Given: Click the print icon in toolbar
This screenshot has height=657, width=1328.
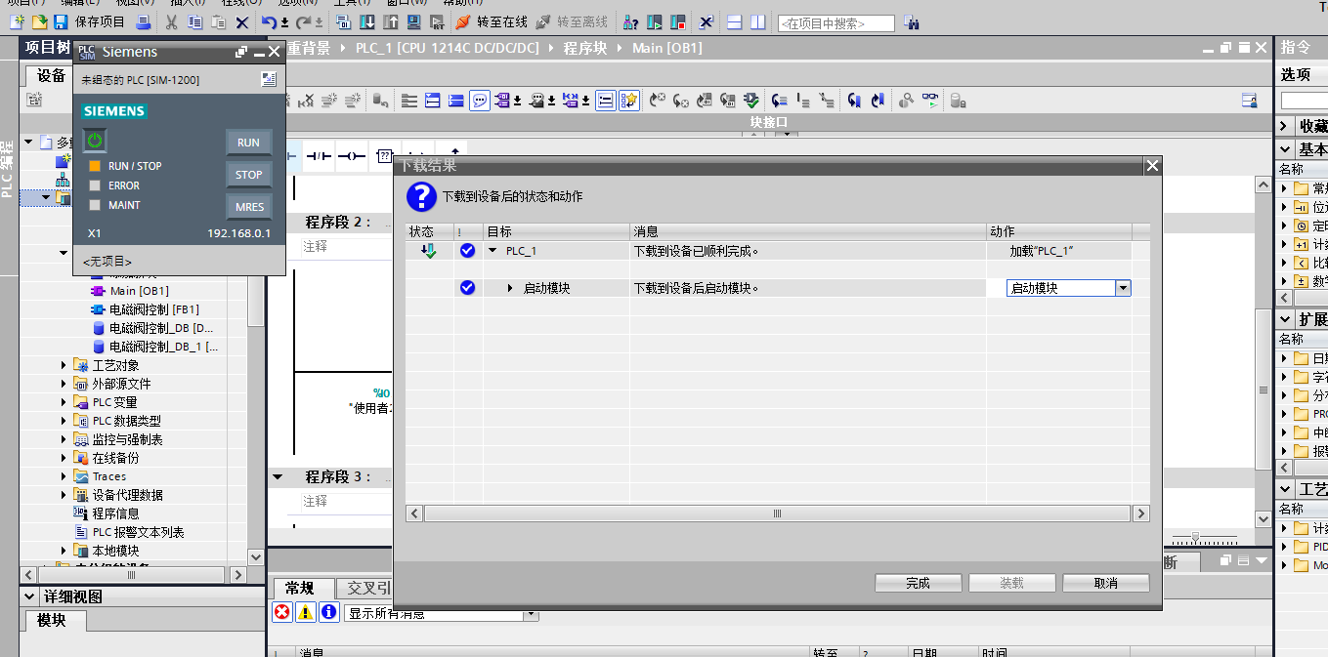Looking at the screenshot, I should 143,21.
